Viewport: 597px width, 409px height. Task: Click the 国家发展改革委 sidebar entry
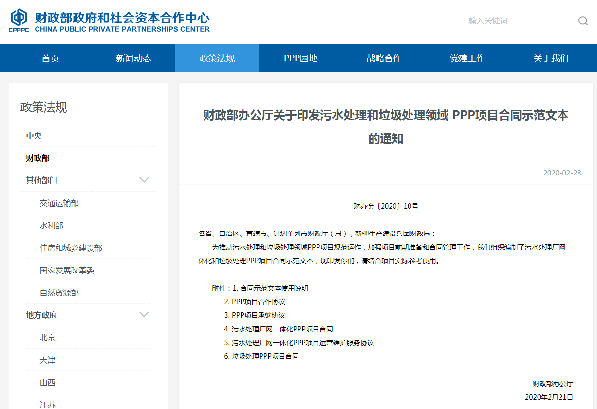pos(67,271)
